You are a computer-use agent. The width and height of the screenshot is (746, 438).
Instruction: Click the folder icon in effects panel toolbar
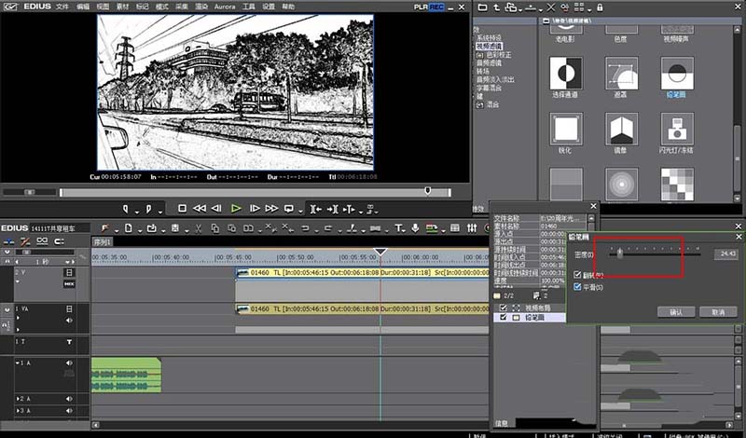pyautogui.click(x=482, y=7)
